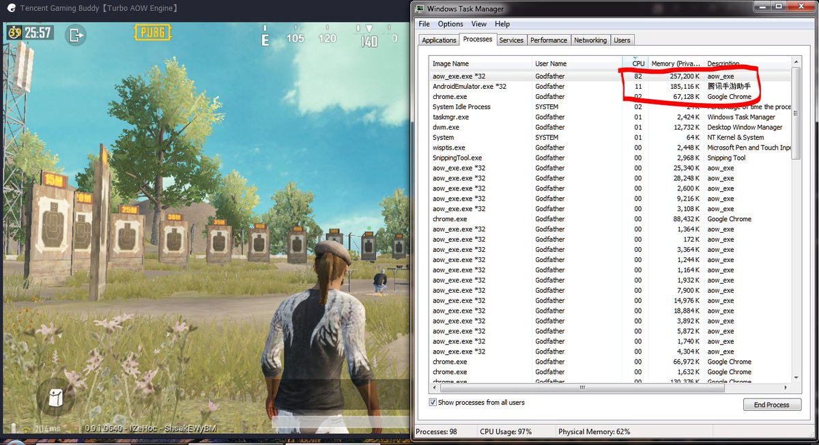Viewport: 819px width, 445px height.
Task: Select aow_exe.exe process using 7,900 K
Action: point(610,290)
